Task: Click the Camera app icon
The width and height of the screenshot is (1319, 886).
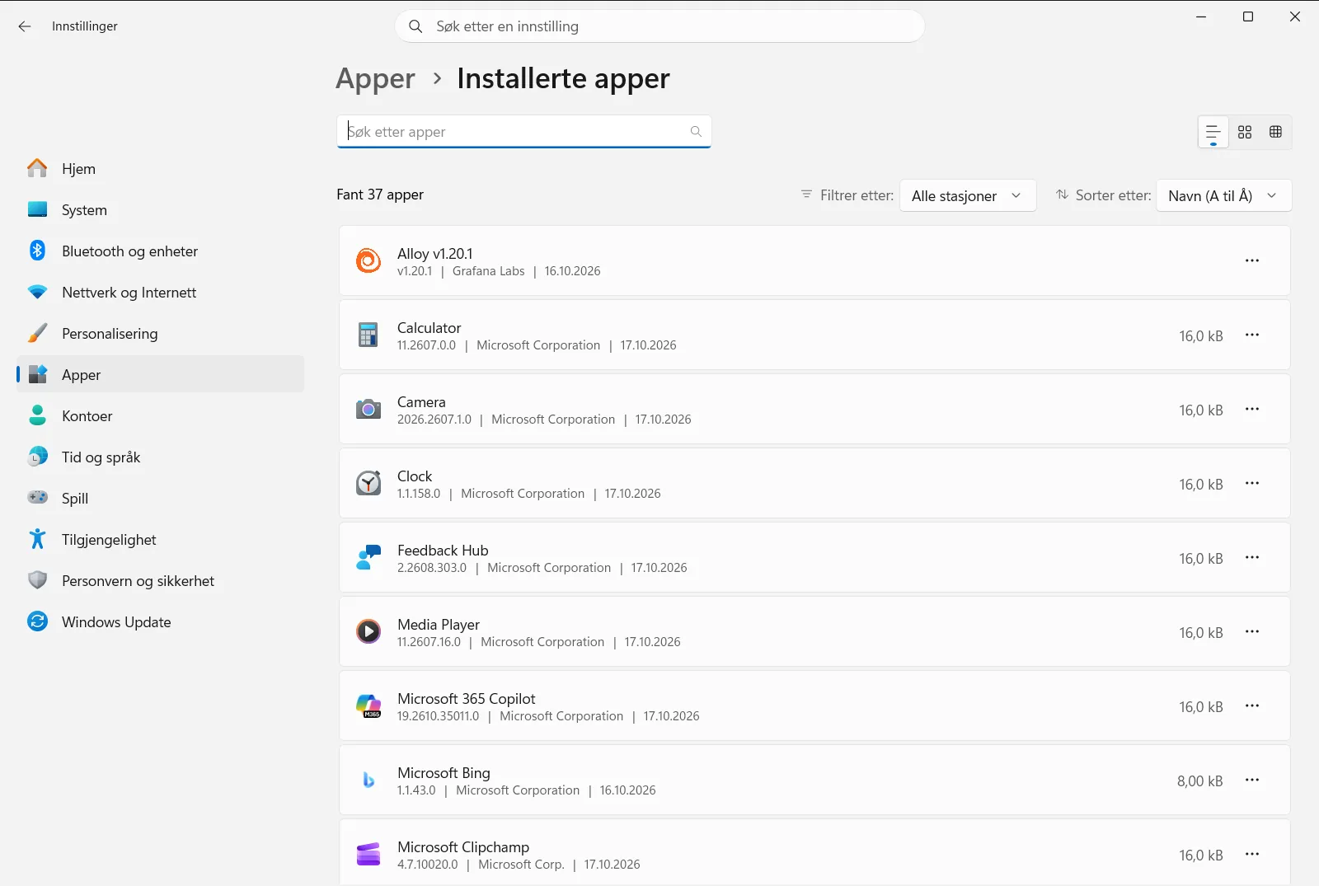Action: [x=368, y=409]
